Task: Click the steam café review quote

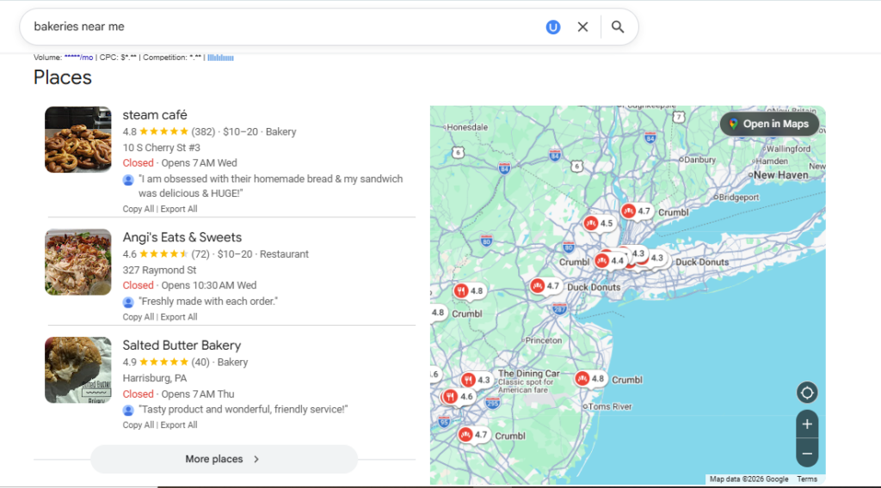Action: pyautogui.click(x=271, y=186)
